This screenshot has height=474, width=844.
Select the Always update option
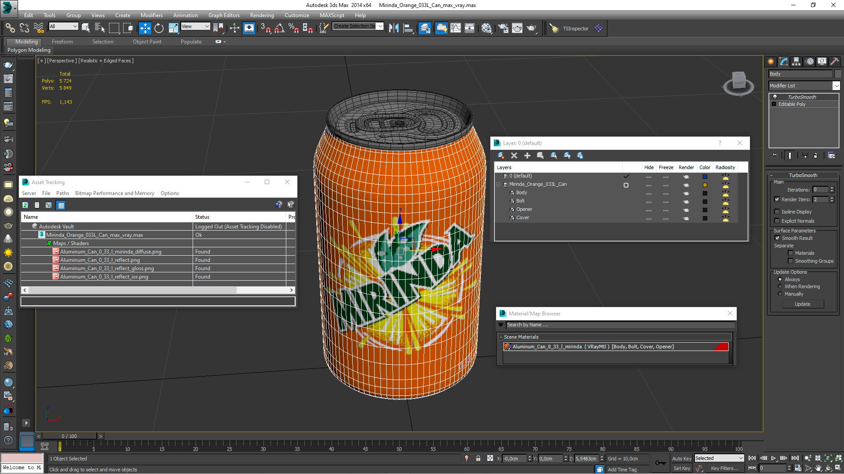[x=780, y=279]
